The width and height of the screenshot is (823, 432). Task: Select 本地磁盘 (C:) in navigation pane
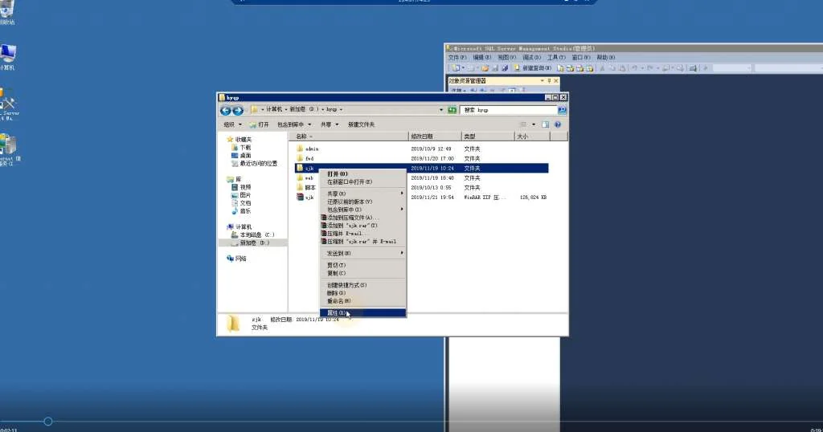point(257,234)
